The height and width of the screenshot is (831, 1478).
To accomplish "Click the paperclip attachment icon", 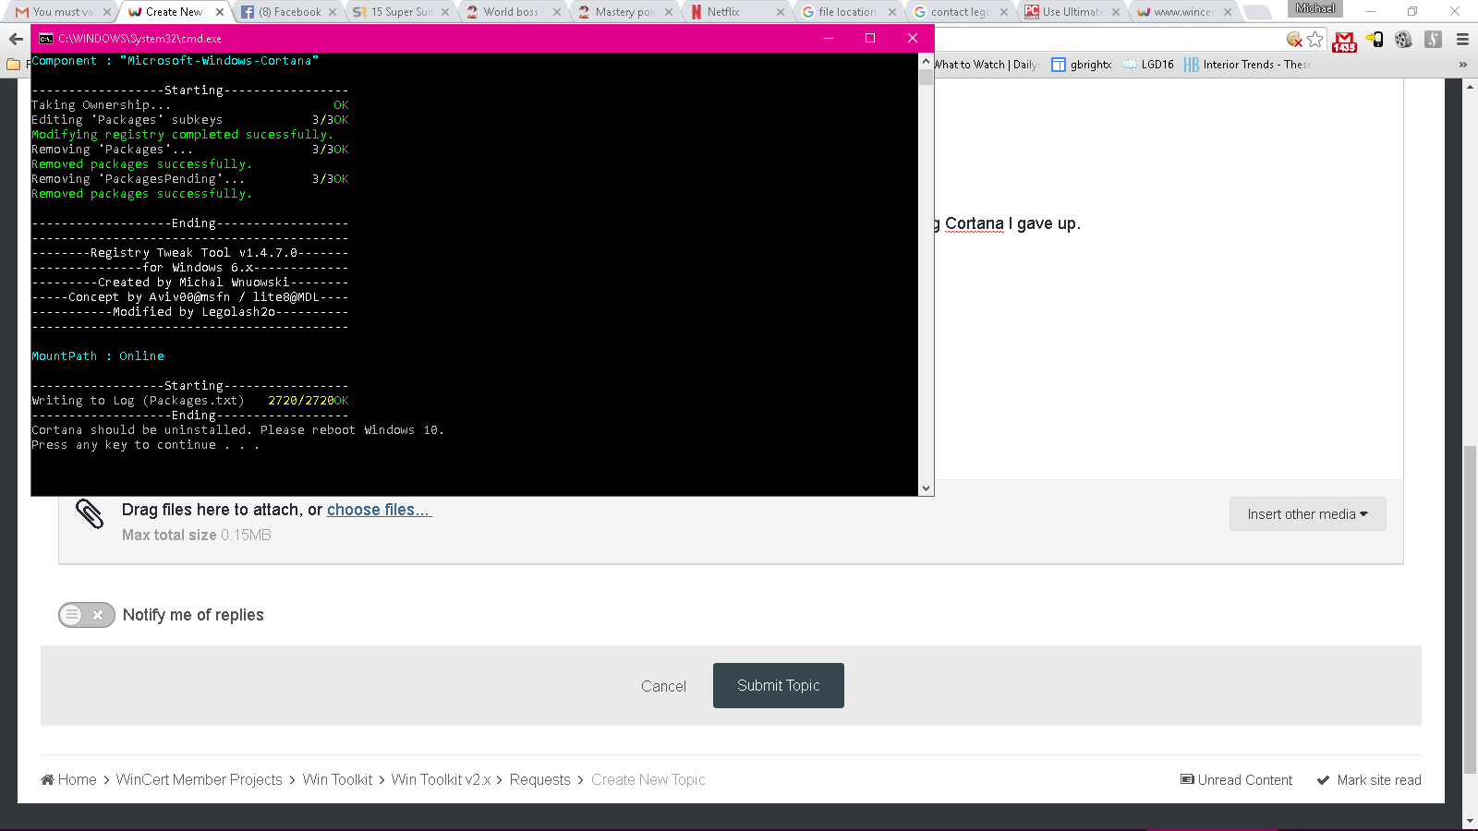I will (x=90, y=513).
